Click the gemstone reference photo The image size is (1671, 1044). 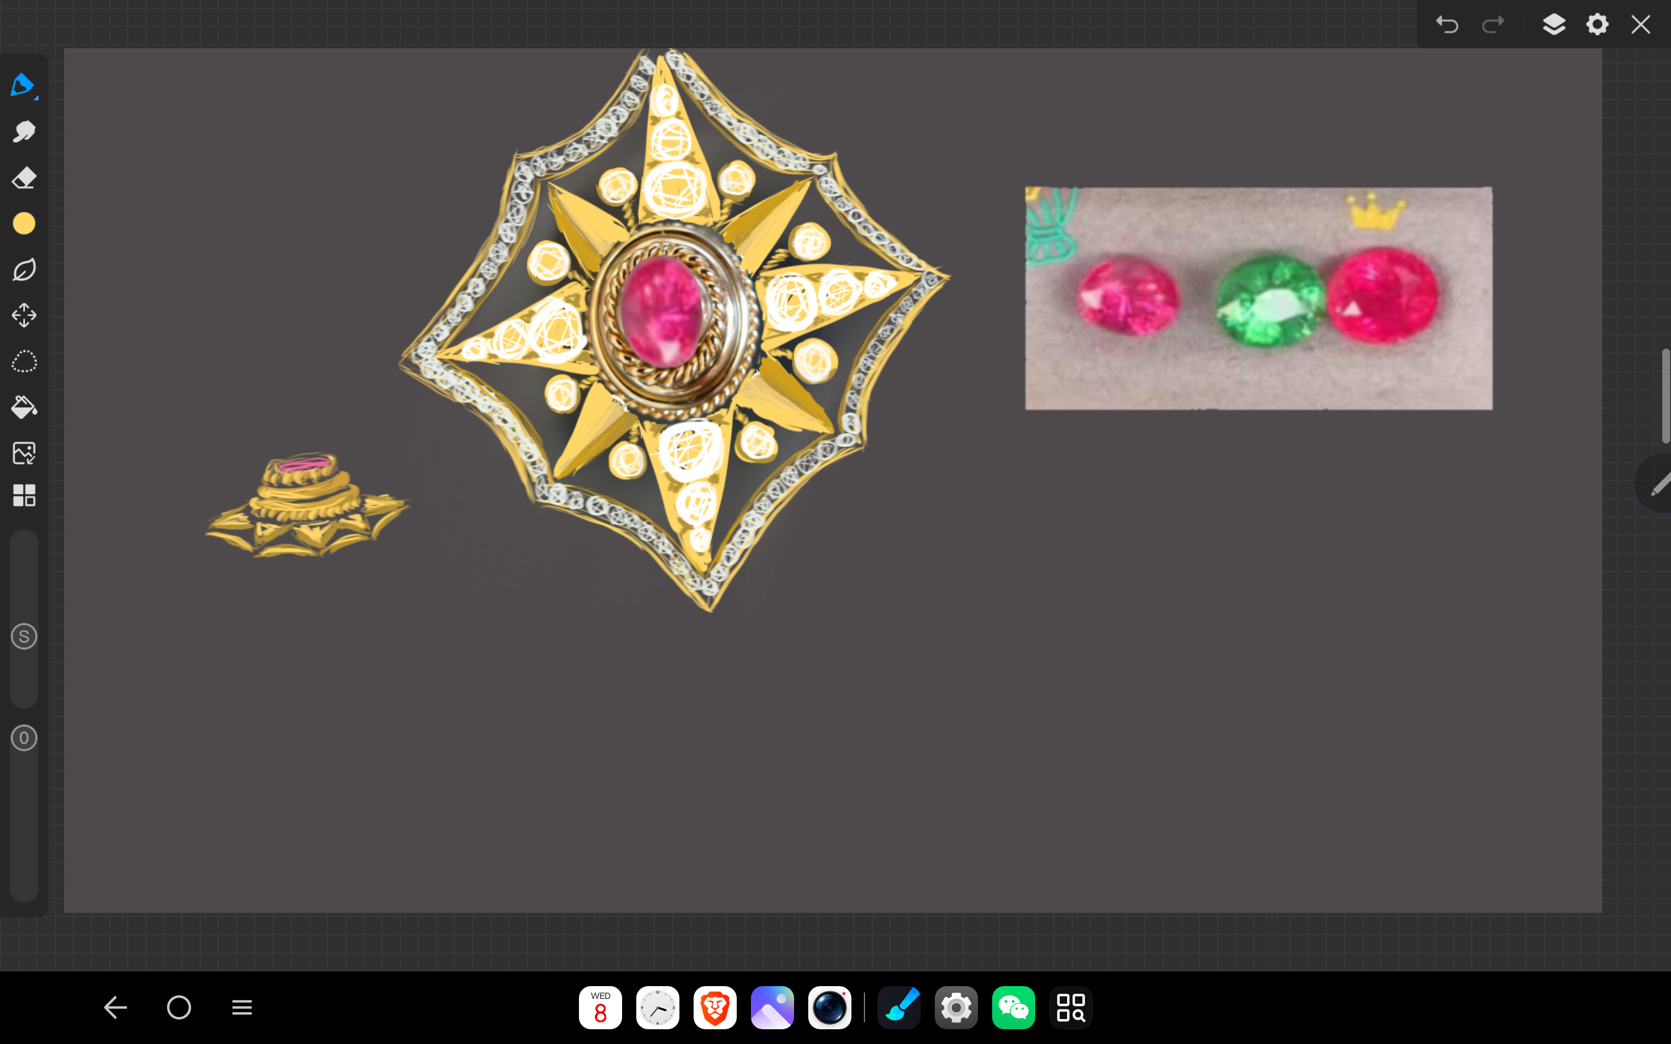pos(1258,298)
